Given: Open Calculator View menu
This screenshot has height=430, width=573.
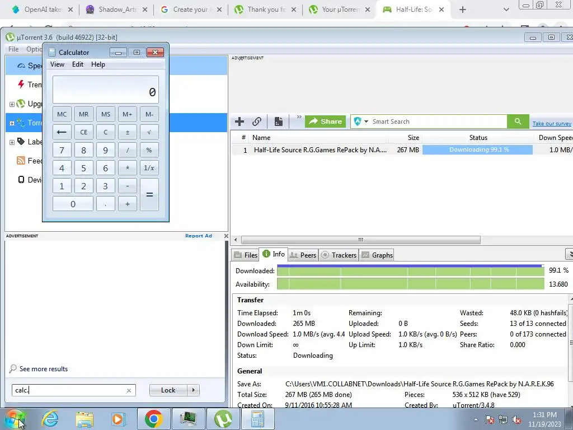Looking at the screenshot, I should pos(58,64).
